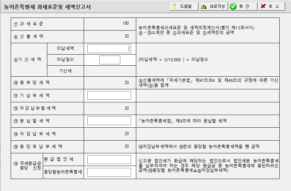Start a new form with 새로작성 label
291x191 pixels.
pos(217,6)
